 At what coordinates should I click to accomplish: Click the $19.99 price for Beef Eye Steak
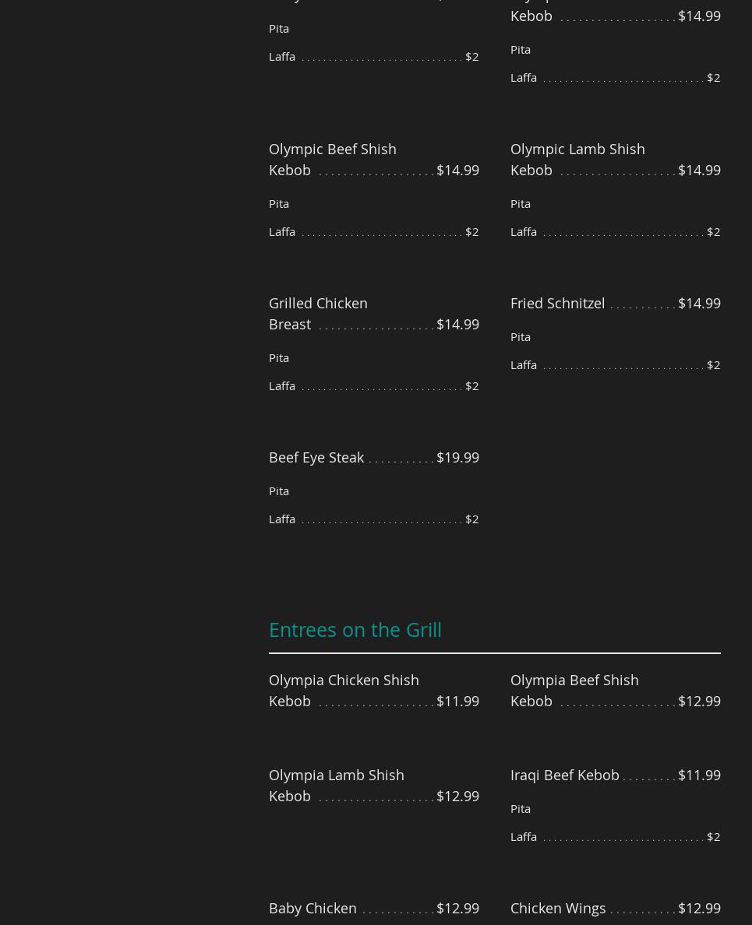(x=457, y=457)
